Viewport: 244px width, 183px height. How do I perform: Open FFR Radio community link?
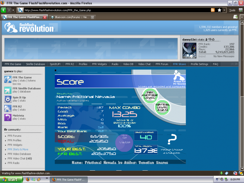(14, 163)
